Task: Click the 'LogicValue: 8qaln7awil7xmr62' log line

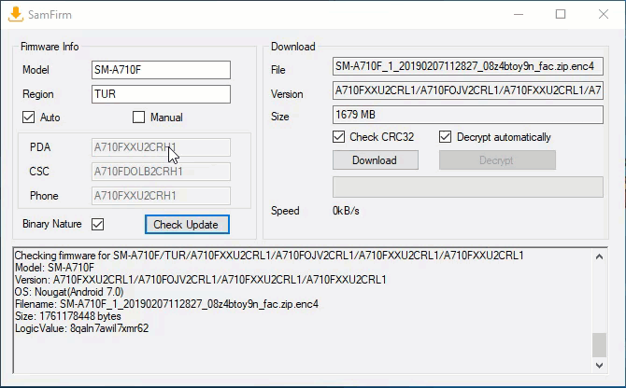Action: (x=82, y=328)
